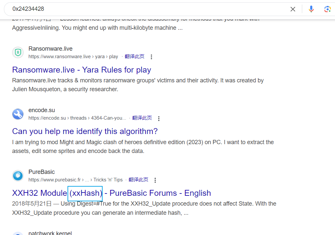The height and width of the screenshot is (235, 335).
Task: Translate the encode.su page via 翻译此页
Action: coord(142,118)
